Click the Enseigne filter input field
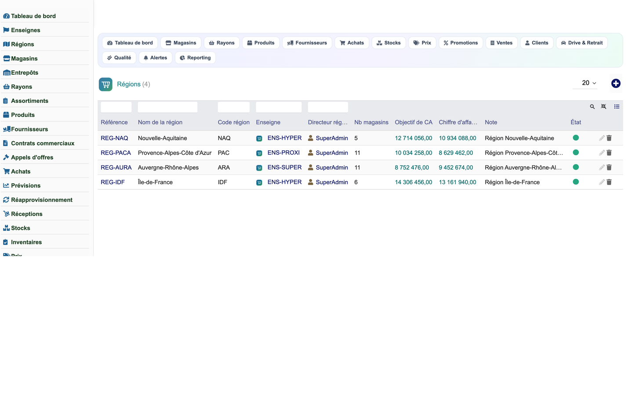 click(x=279, y=107)
